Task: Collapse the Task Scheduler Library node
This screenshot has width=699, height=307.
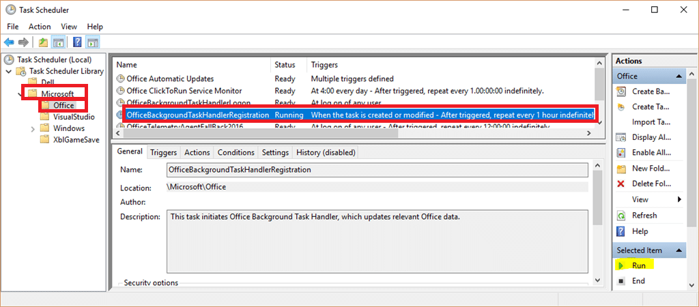Action: pos(8,71)
